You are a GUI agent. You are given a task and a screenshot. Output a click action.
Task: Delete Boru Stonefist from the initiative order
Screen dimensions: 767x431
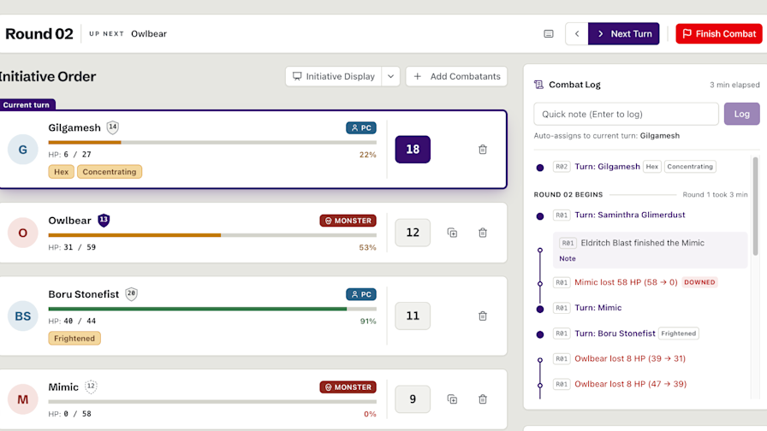point(483,316)
